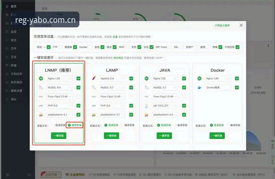Image resolution: width=275 pixels, height=179 pixels.
Task: Open PHP 8.0 version dropdown in LNMP
Action: point(59,106)
